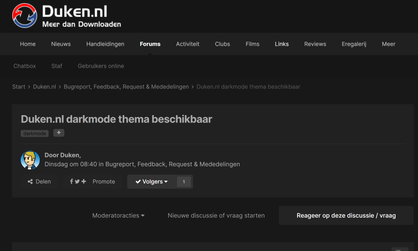Screen dimensions: 418x251
Task: Click 'Duken.nl darkmode thema beschikbaar' breadcrumb text
Action: pos(248,87)
